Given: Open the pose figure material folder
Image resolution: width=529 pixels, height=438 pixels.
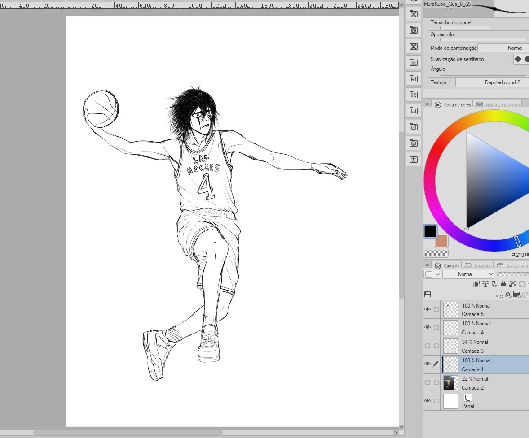Looking at the screenshot, I should 413,159.
